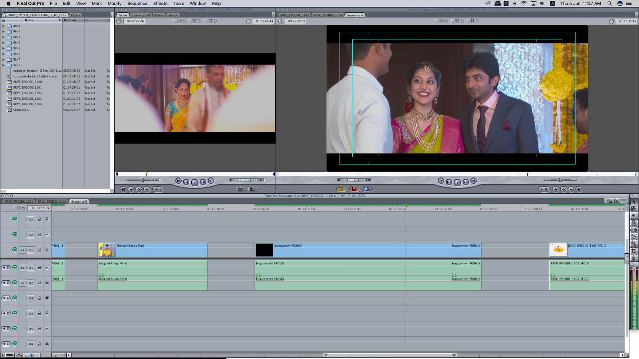Select the Maganti Roopa Final video clip thumbnail
This screenshot has width=639, height=359.
(x=107, y=250)
